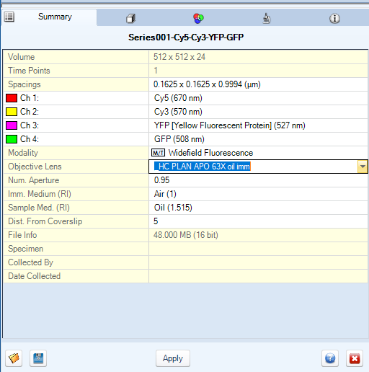
Task: Open the RGB channels color tab
Action: [198, 18]
